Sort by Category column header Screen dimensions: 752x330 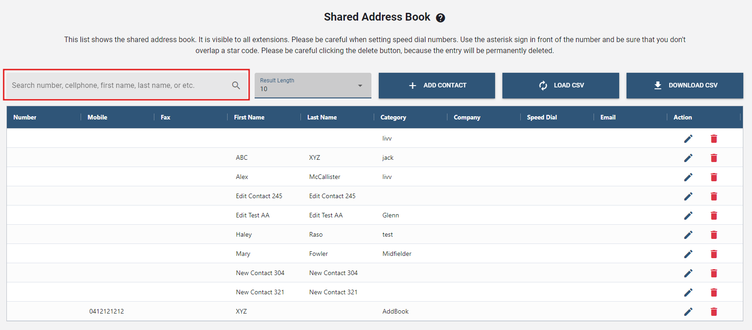[x=393, y=118]
